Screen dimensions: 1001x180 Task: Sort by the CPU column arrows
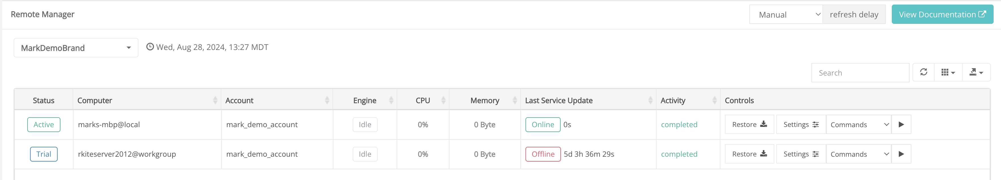tap(444, 100)
